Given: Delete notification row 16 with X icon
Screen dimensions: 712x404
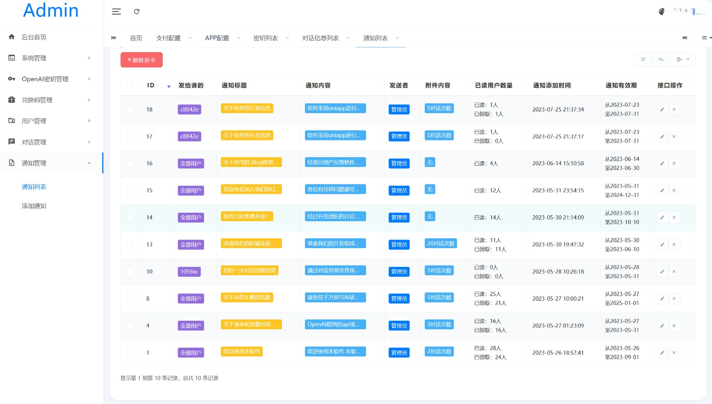Looking at the screenshot, I should [x=674, y=164].
